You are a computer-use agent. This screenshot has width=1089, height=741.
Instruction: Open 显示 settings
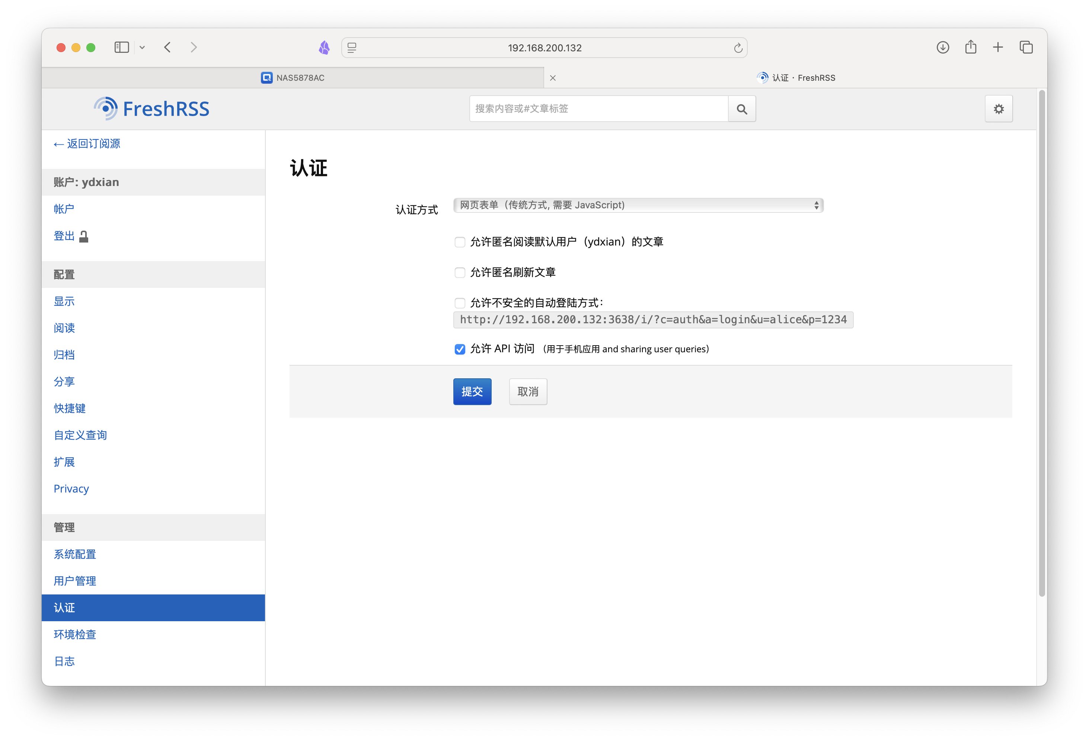[64, 301]
